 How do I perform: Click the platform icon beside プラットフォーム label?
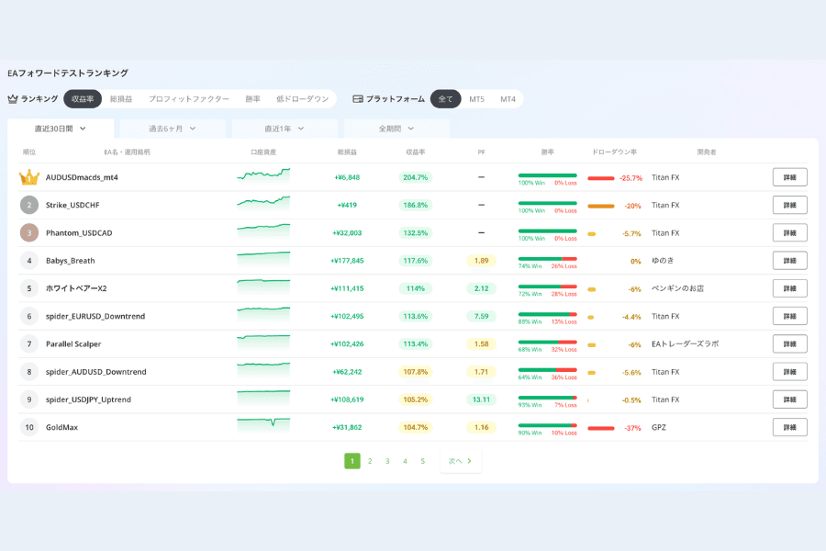point(358,98)
